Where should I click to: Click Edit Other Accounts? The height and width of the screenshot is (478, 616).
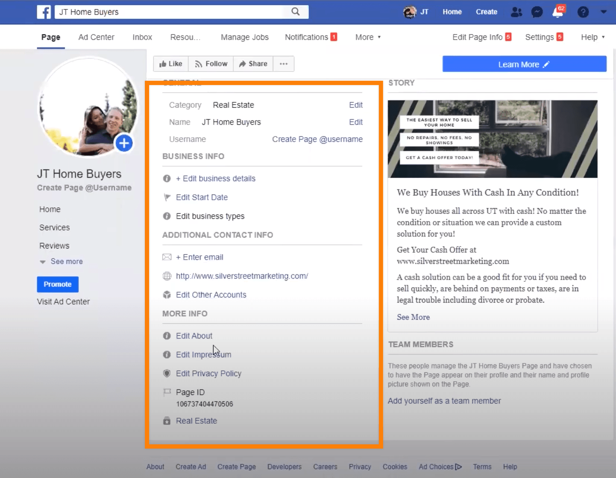(x=211, y=295)
